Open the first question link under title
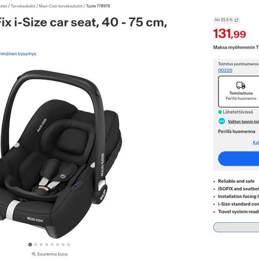Screen dimensions: 259x259 18,54
